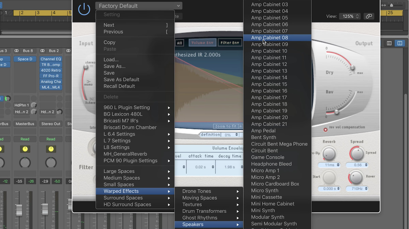The height and width of the screenshot is (229, 409).
Task: Click the link icon beside View percentage
Action: point(369,16)
